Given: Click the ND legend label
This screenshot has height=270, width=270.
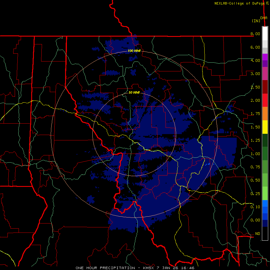Looking at the screenshot, I should point(258,234).
